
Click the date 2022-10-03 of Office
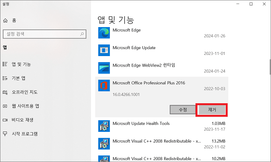click(x=214, y=89)
